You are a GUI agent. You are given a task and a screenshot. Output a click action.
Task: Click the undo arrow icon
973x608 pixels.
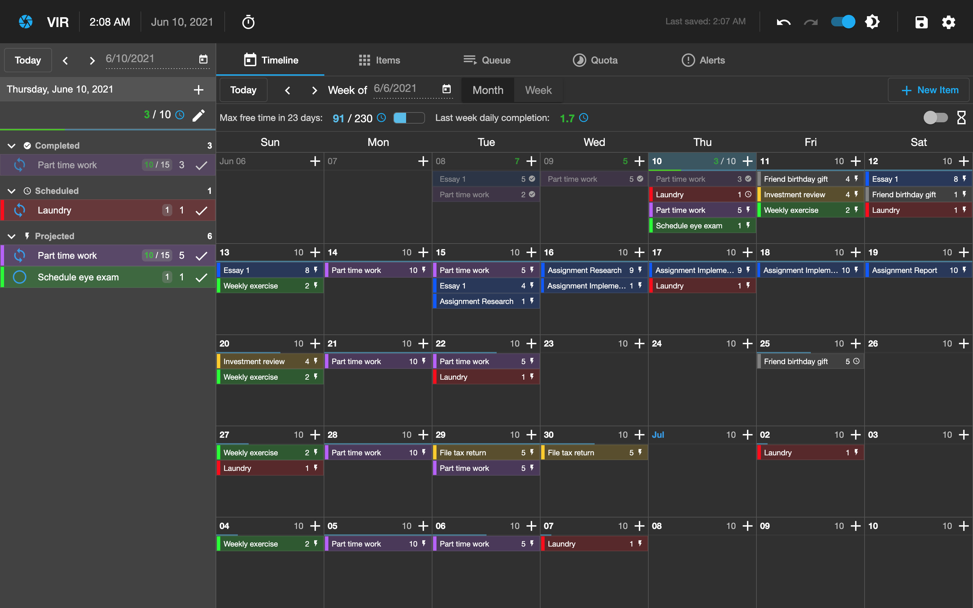[783, 22]
